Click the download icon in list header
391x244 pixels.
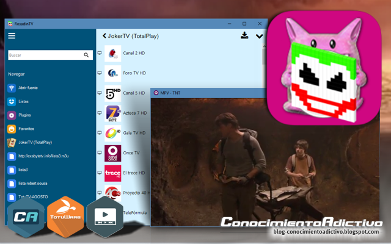(x=244, y=35)
